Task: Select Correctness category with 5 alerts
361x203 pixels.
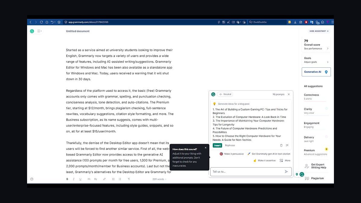Action: pyautogui.click(x=316, y=97)
